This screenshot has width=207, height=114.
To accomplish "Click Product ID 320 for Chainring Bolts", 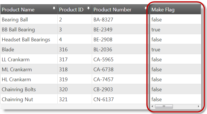I will (63, 89).
